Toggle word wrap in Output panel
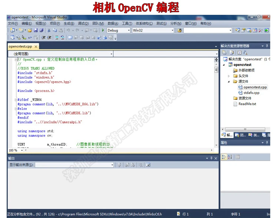 pos(148,165)
